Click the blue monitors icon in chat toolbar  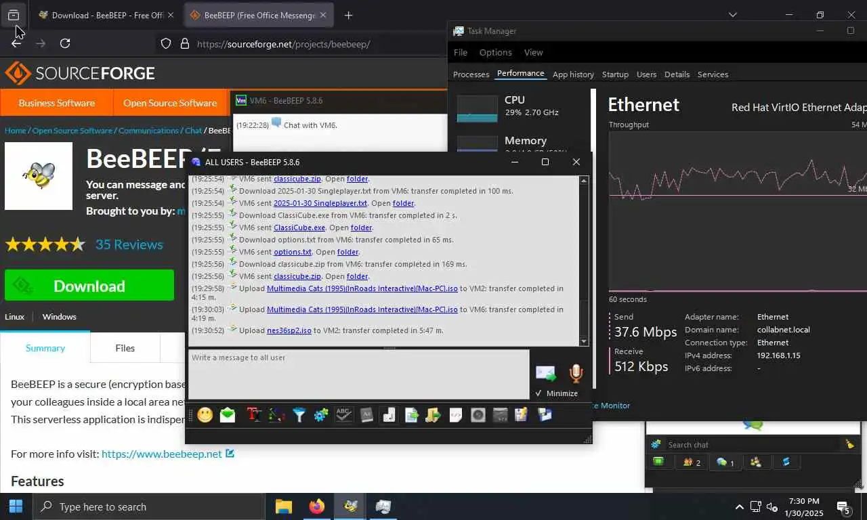click(545, 415)
